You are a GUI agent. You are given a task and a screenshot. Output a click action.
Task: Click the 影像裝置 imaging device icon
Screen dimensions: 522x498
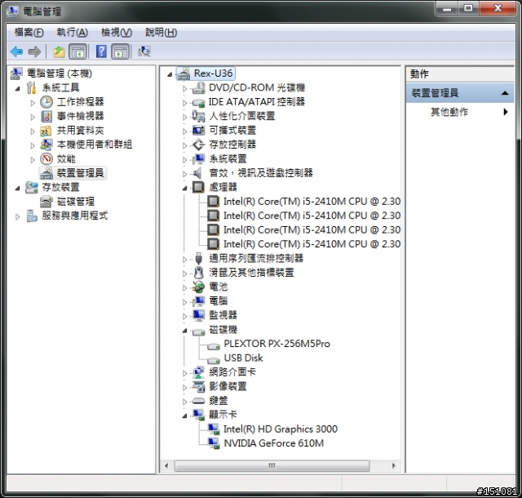pyautogui.click(x=199, y=387)
